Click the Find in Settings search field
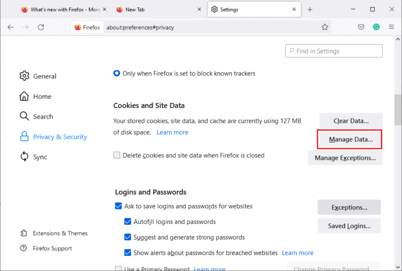 (333, 51)
